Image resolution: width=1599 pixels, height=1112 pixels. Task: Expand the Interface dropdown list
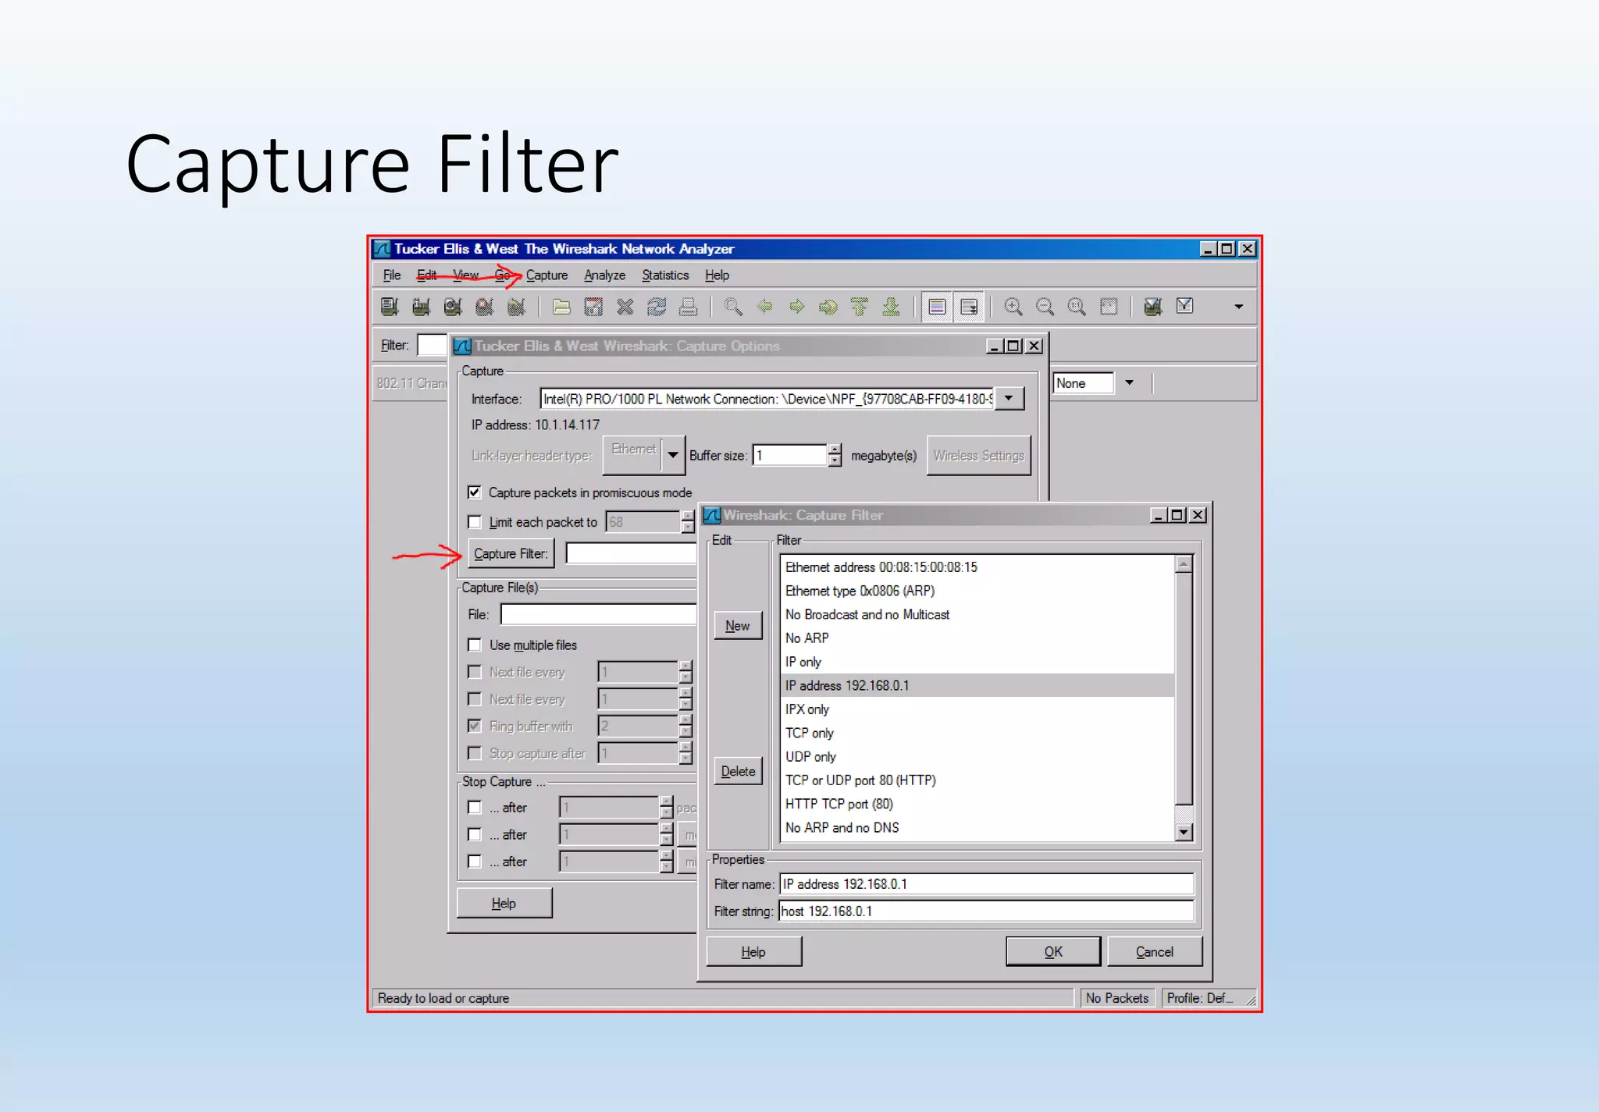point(1009,399)
